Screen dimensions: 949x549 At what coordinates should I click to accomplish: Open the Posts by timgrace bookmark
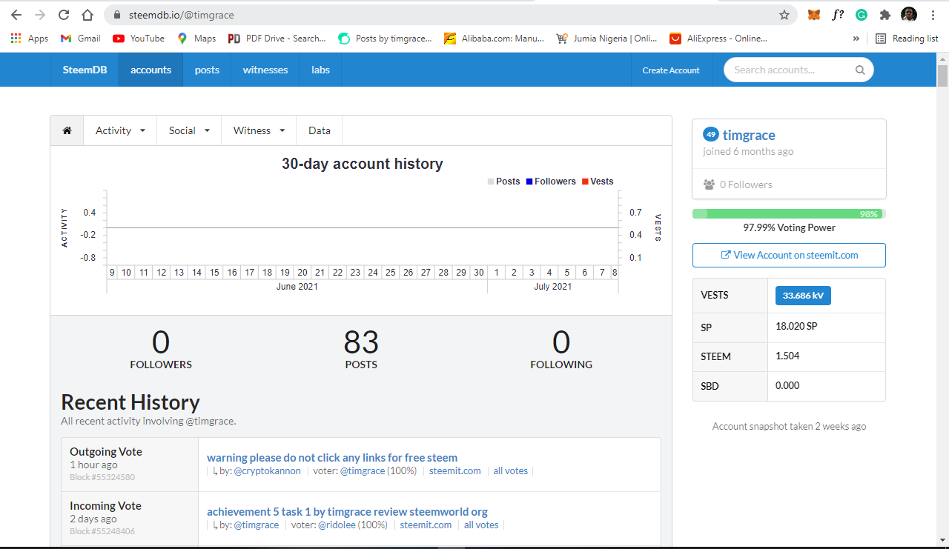[385, 39]
